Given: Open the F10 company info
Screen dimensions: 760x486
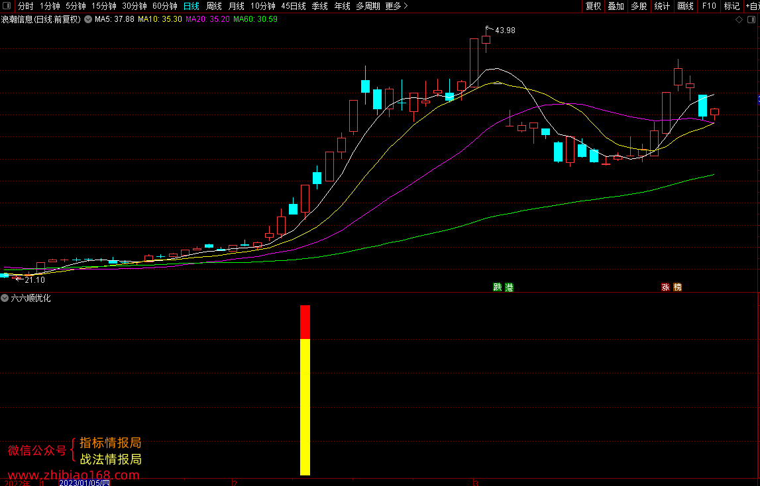Looking at the screenshot, I should click(708, 6).
